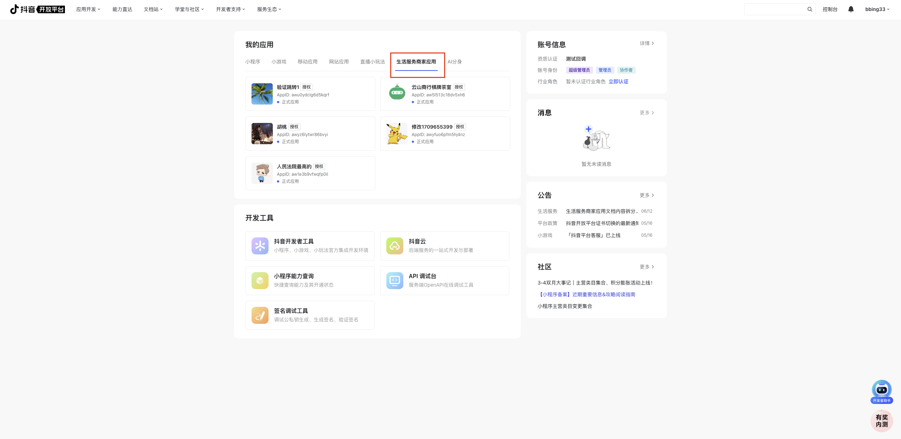The image size is (901, 439).
Task: Click AppID awyz6lytwr86bvyi text
Action: [x=302, y=135]
